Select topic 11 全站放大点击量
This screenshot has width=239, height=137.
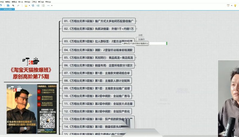coord(98,104)
